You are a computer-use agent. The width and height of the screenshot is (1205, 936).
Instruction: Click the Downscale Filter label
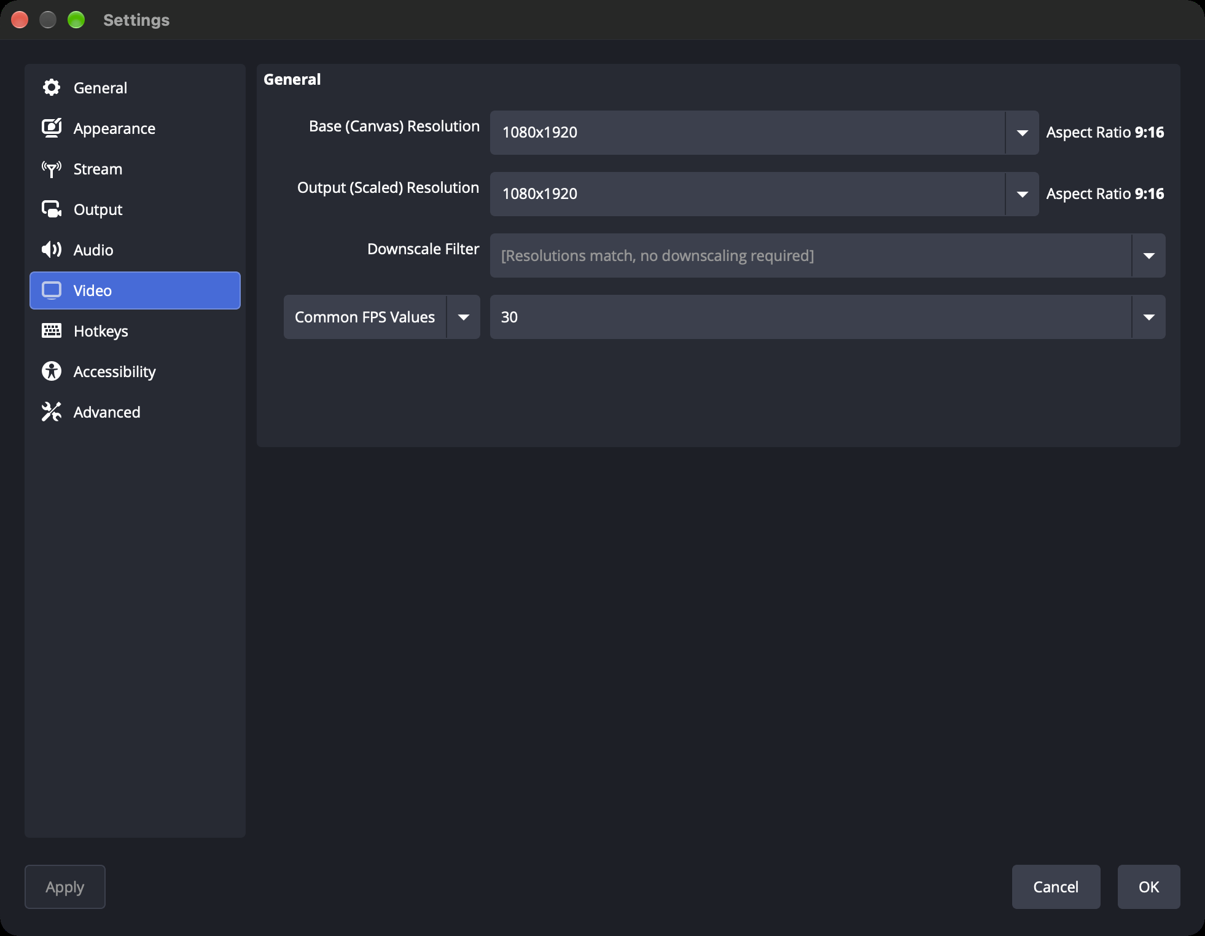pos(423,249)
